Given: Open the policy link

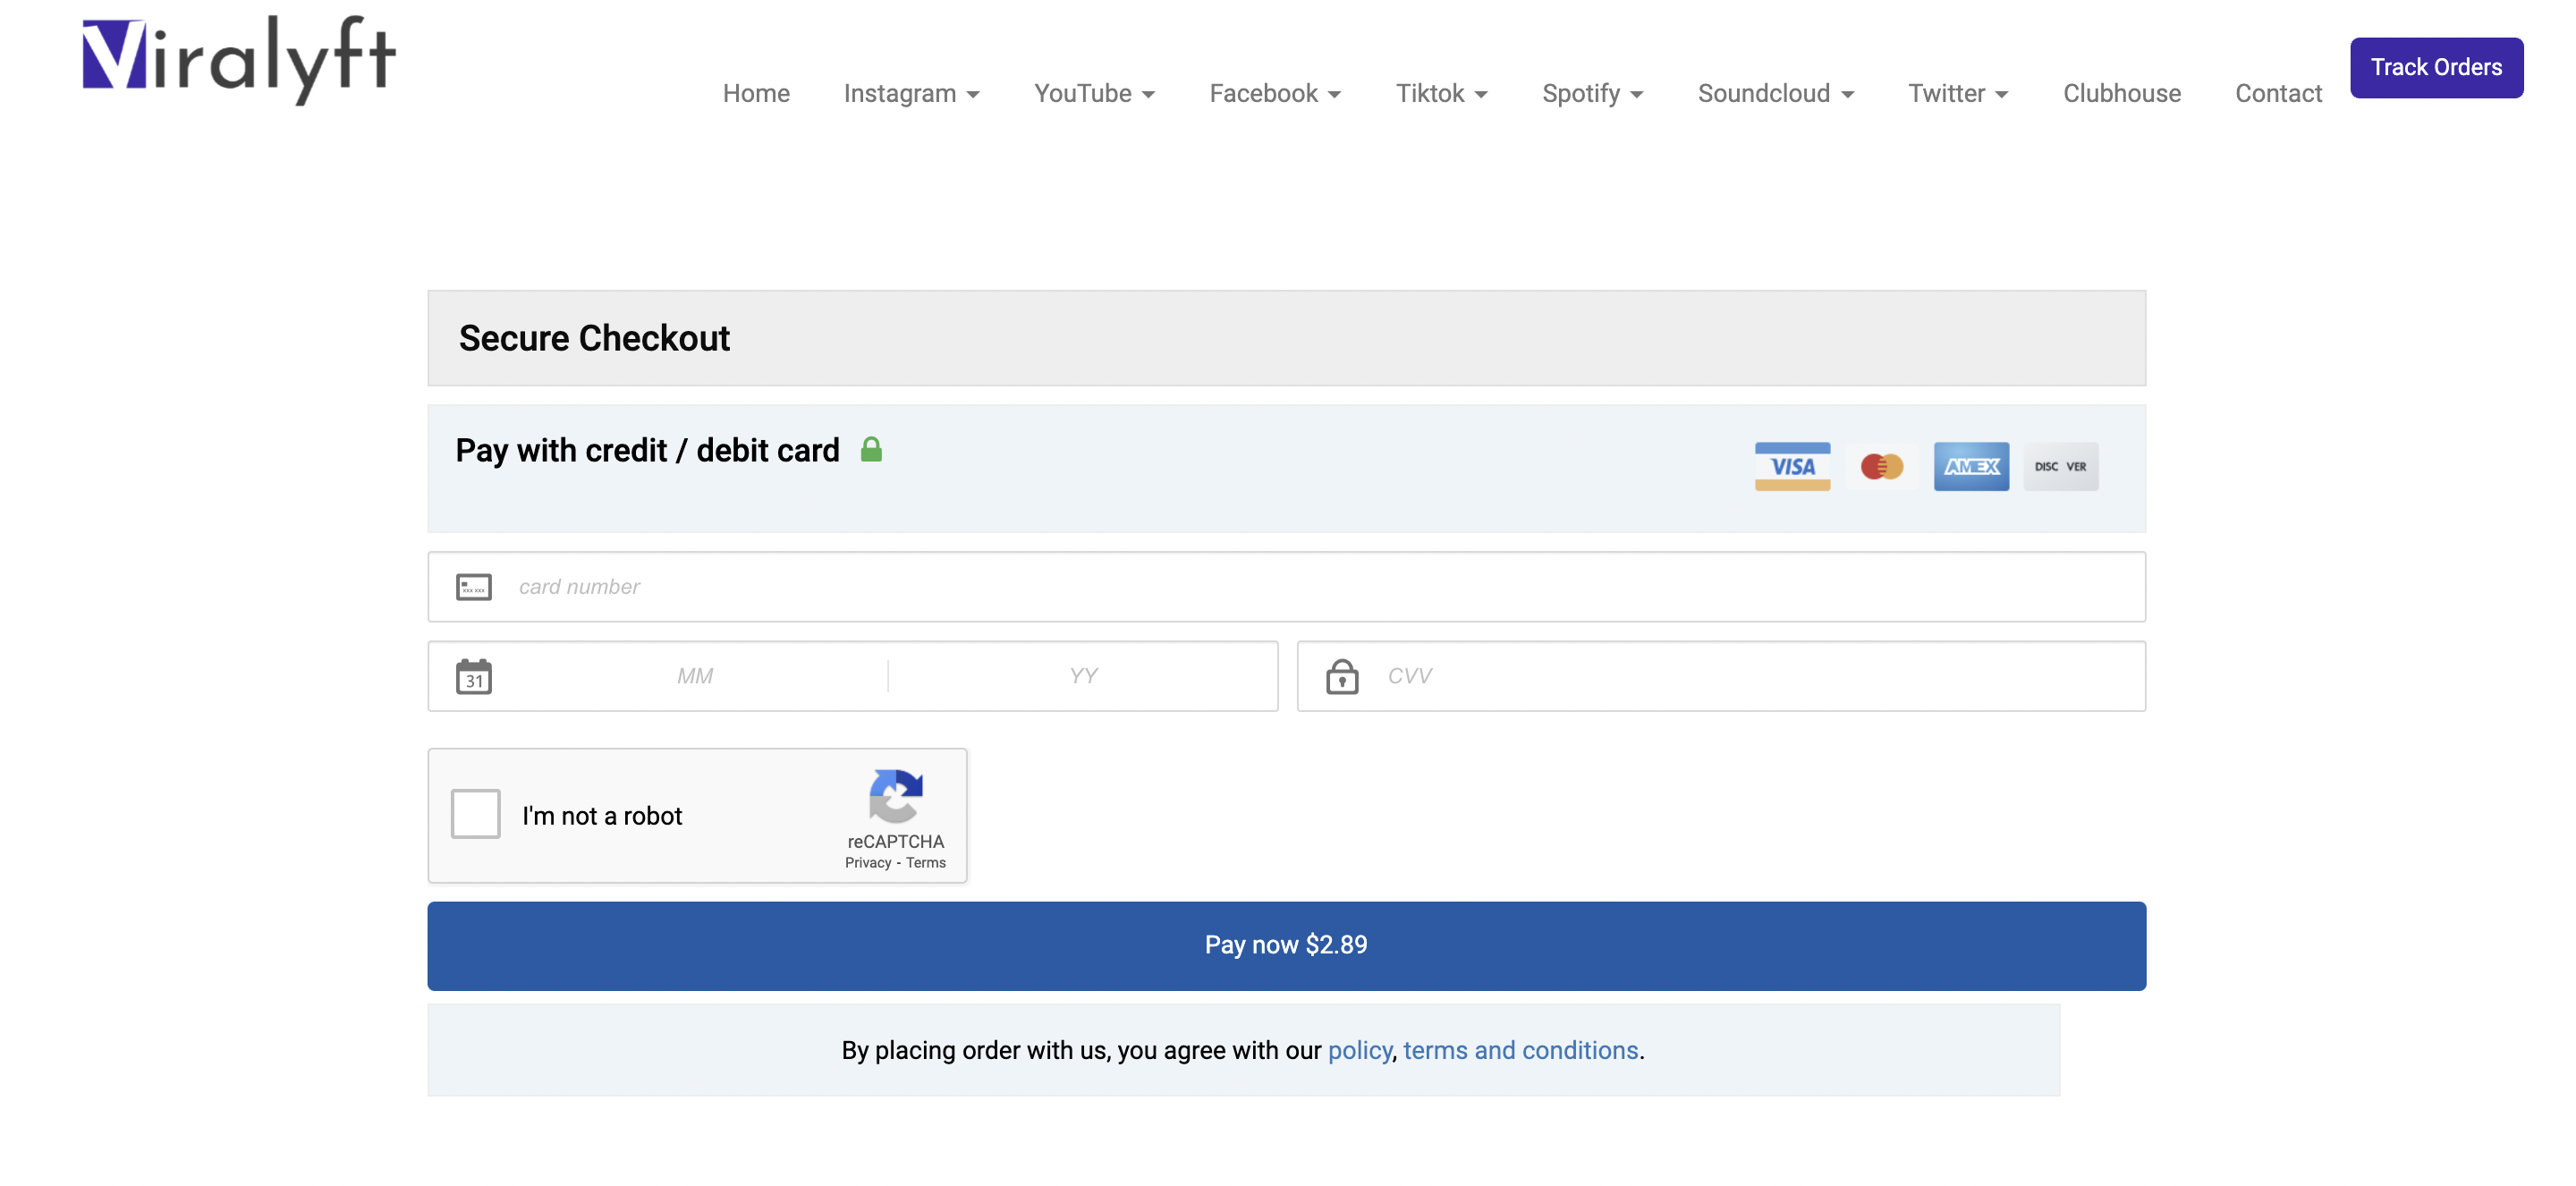Looking at the screenshot, I should coord(1359,1050).
